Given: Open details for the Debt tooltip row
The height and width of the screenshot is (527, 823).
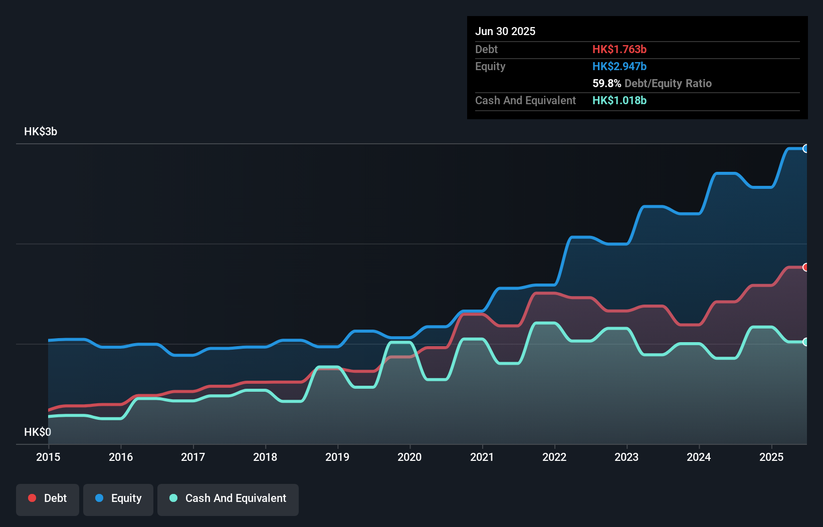Looking at the screenshot, I should (x=486, y=49).
